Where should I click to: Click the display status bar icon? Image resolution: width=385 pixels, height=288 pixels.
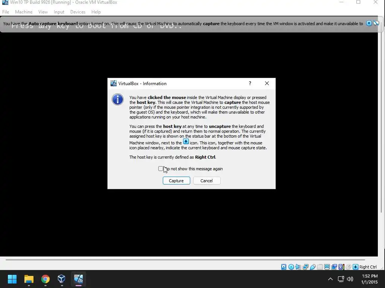tap(327, 267)
